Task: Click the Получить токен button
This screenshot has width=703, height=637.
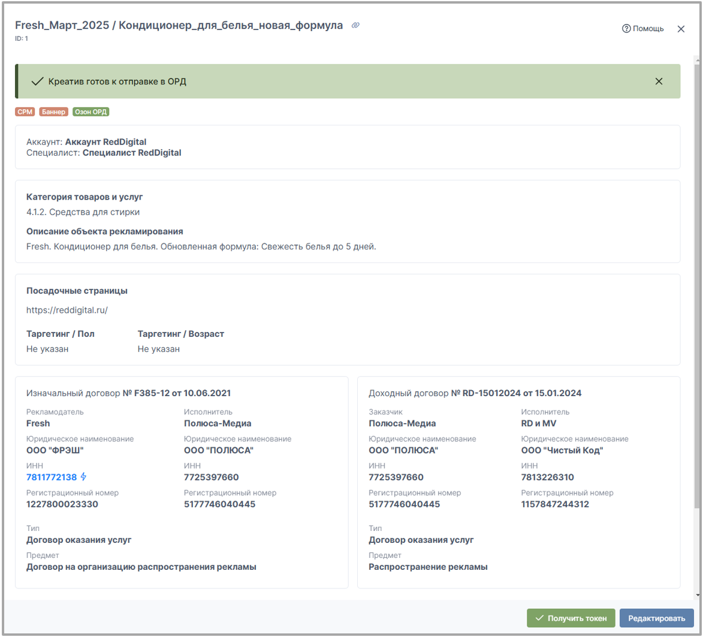Action: [571, 618]
